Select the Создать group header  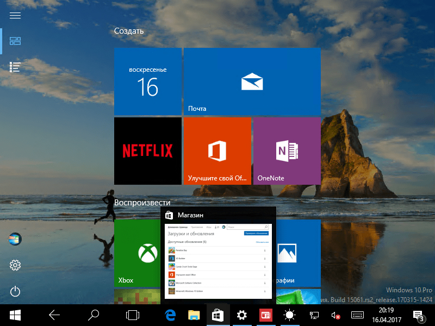click(129, 31)
